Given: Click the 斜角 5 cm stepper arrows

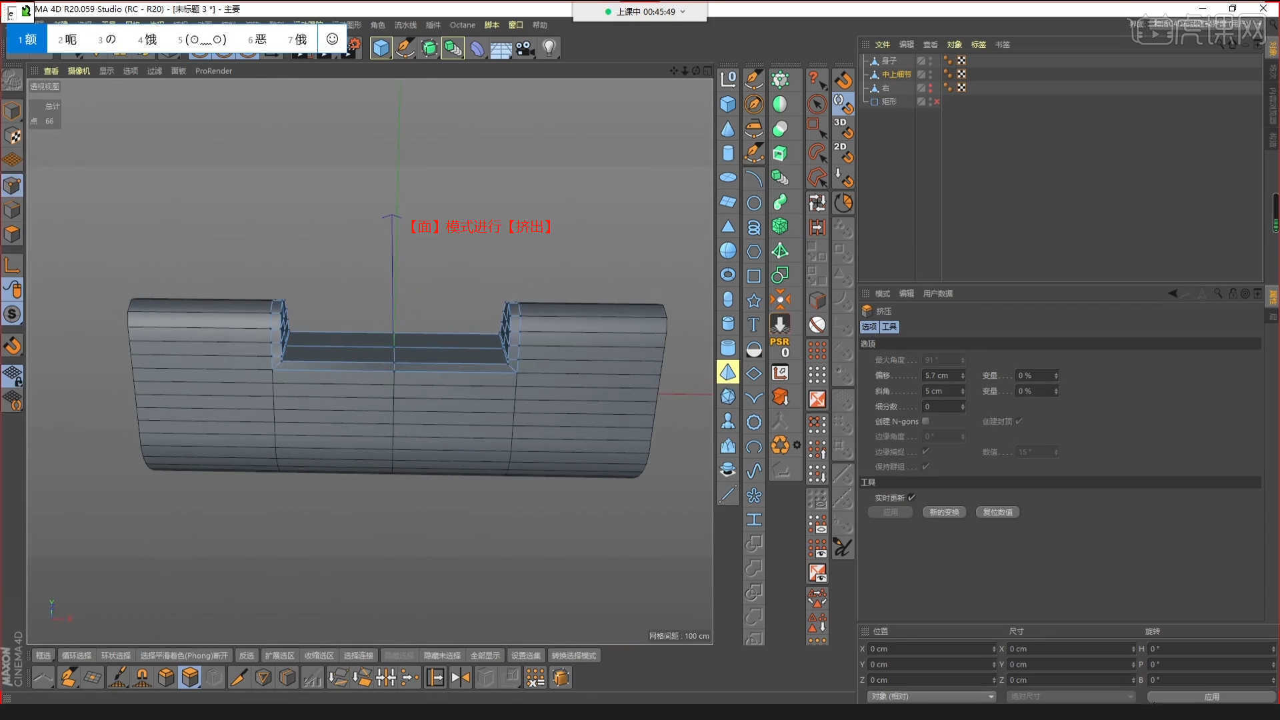Looking at the screenshot, I should (x=963, y=391).
